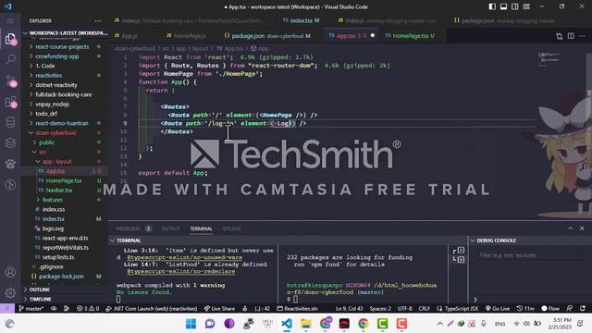Screen dimensions: 592x333
Task: Open HomePage.tsx in file tree
Action: click(x=64, y=181)
